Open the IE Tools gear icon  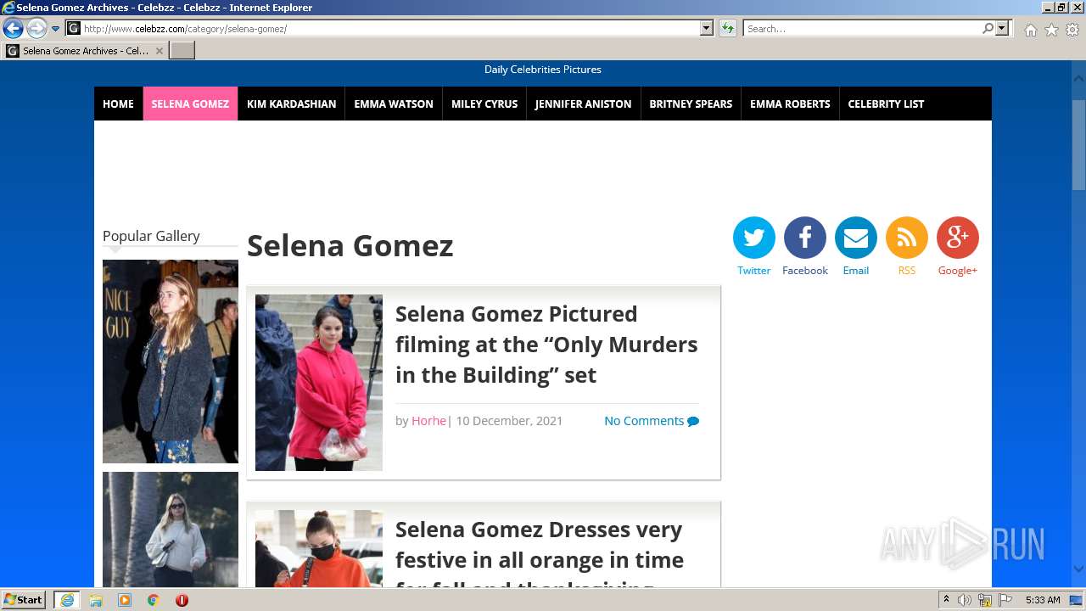1072,30
